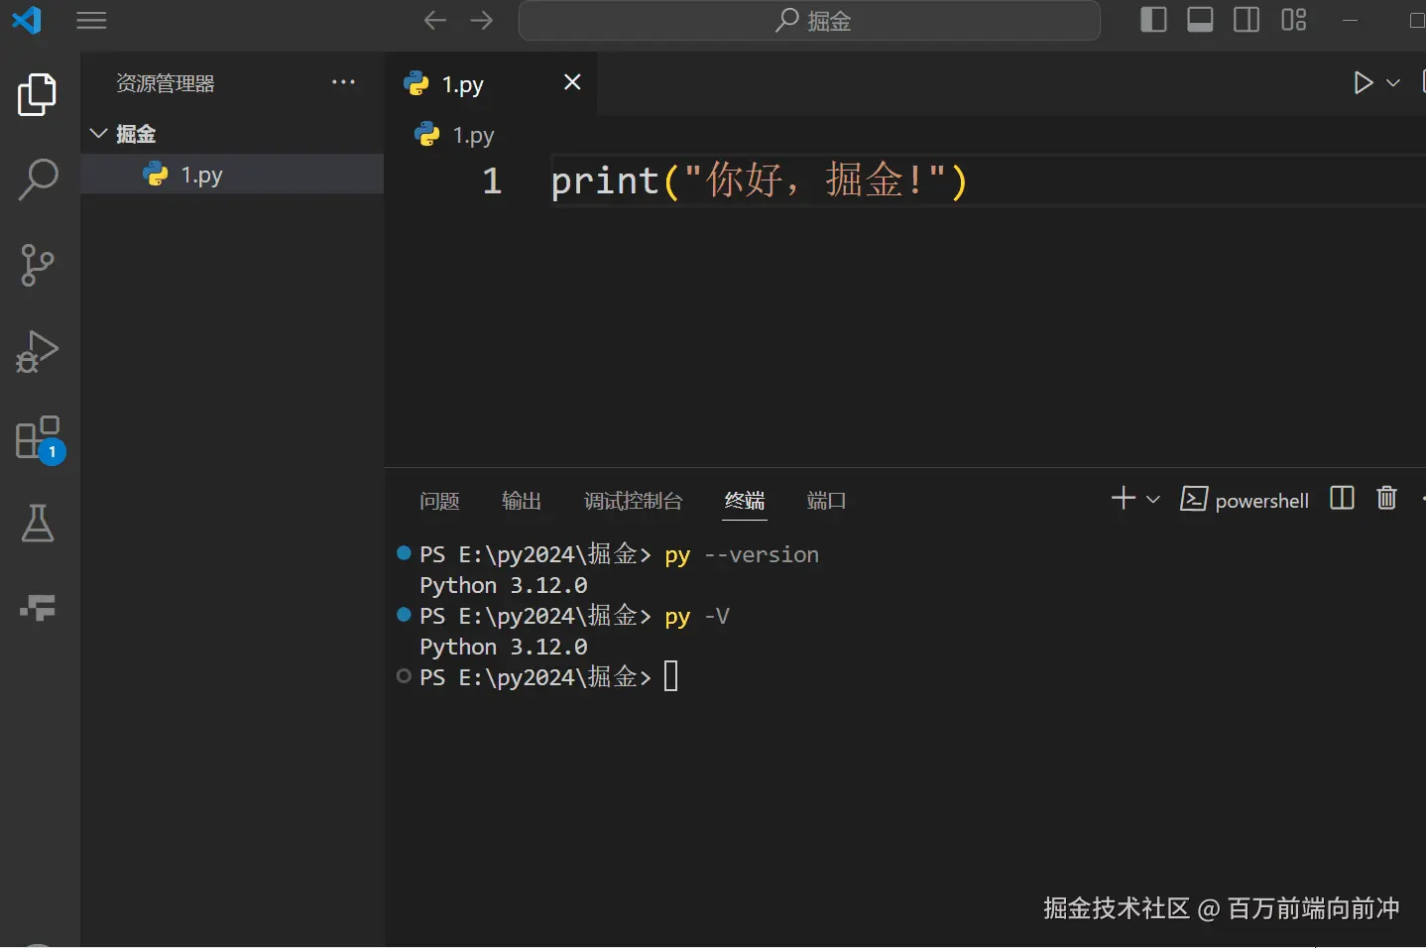Image resolution: width=1426 pixels, height=948 pixels.
Task: Switch to the 输出 panel tab
Action: tap(522, 501)
